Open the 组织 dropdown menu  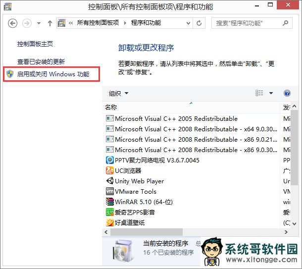pos(118,93)
